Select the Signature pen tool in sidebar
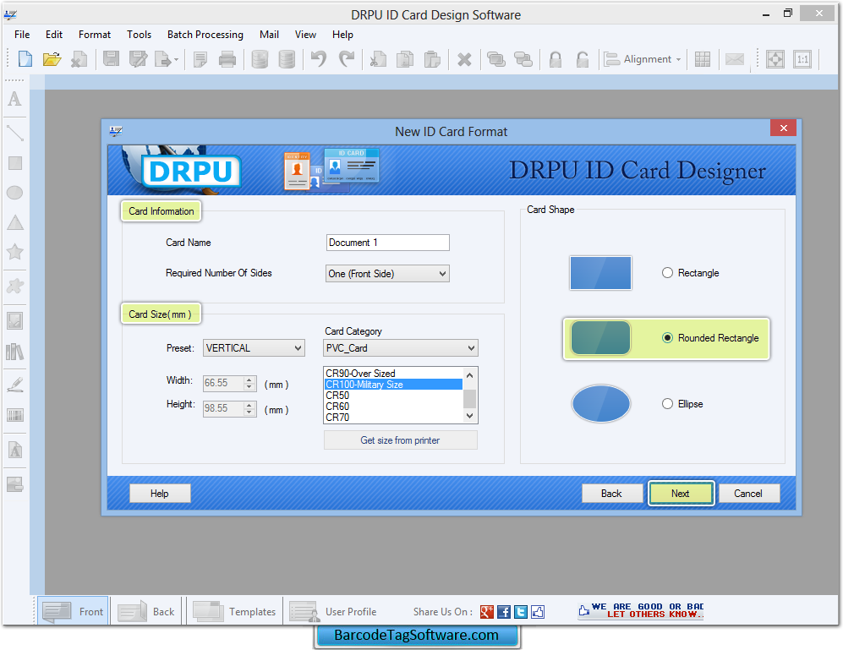 point(15,385)
